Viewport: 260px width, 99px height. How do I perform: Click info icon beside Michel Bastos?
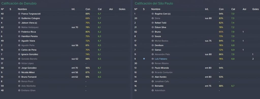pyautogui.click(x=153, y=41)
